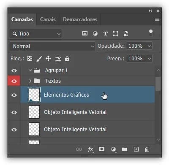The width and height of the screenshot is (169, 165).
Task: Filter layers by type (T) icon
Action: pos(106,34)
